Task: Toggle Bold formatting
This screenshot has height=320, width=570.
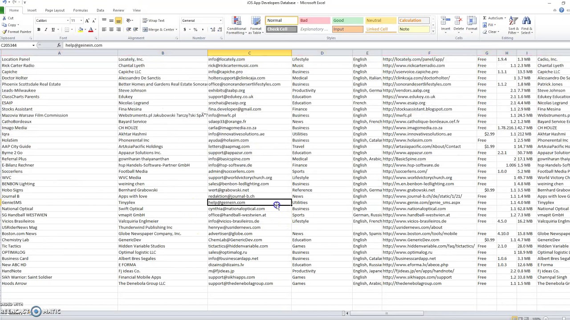Action: click(39, 29)
